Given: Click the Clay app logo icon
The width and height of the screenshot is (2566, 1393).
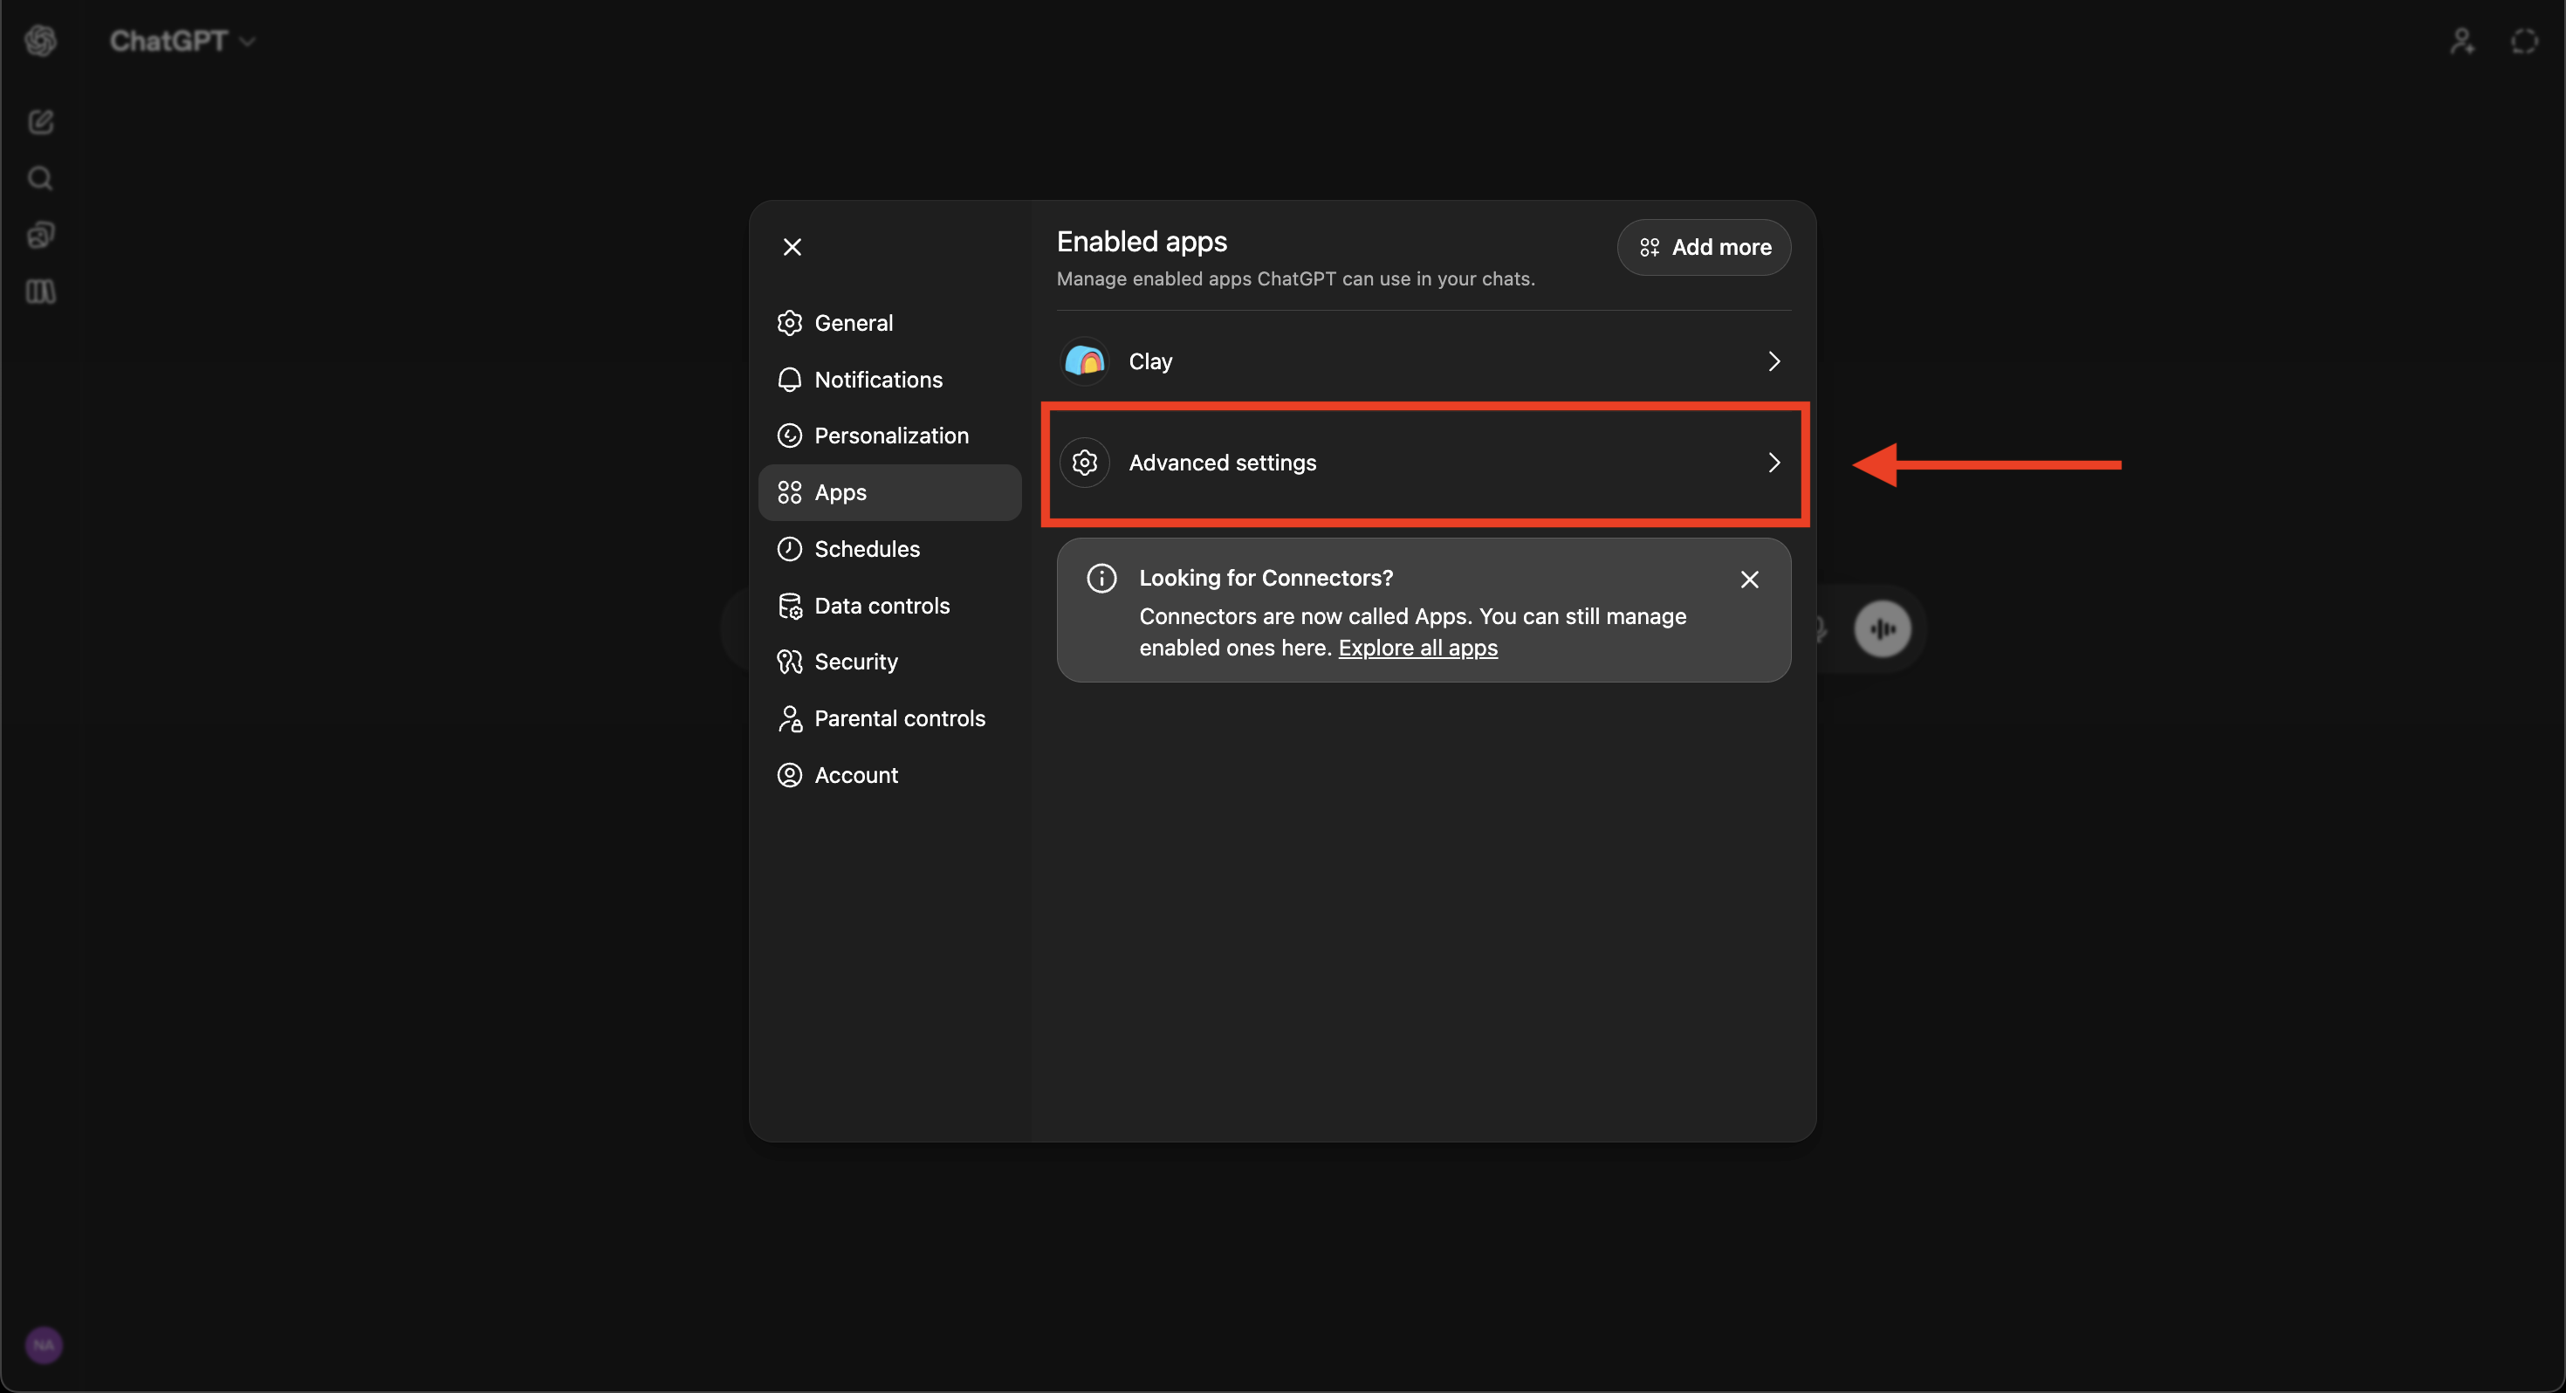Looking at the screenshot, I should [1085, 360].
